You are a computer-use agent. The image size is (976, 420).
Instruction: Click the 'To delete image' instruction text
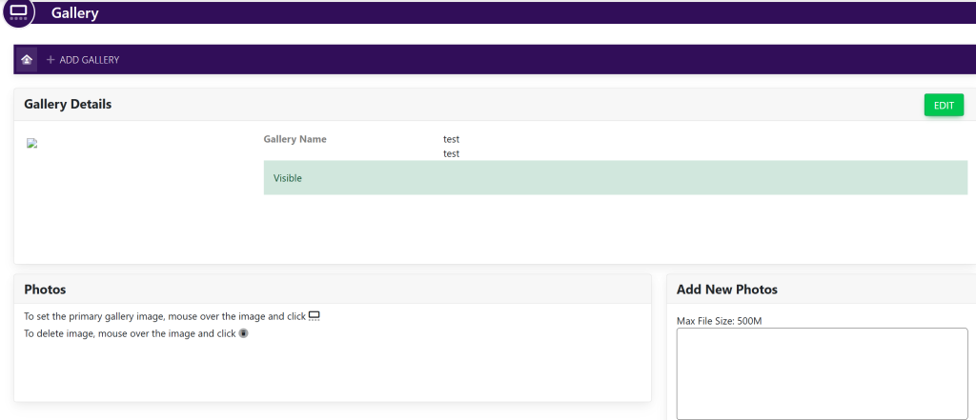[x=129, y=333]
